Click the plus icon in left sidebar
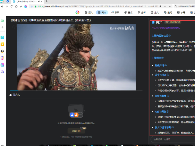Image resolution: width=195 pixels, height=146 pixels. tap(2, 27)
